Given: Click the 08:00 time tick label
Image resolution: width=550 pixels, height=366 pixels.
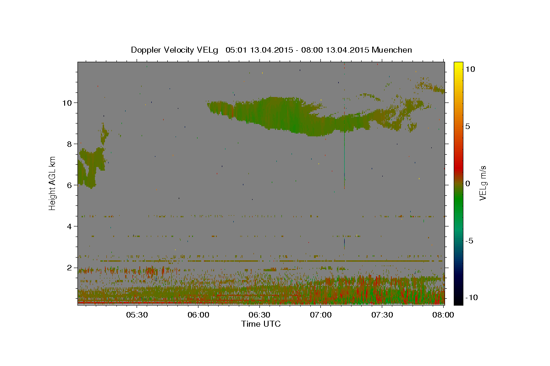Looking at the screenshot, I should pos(443,315).
